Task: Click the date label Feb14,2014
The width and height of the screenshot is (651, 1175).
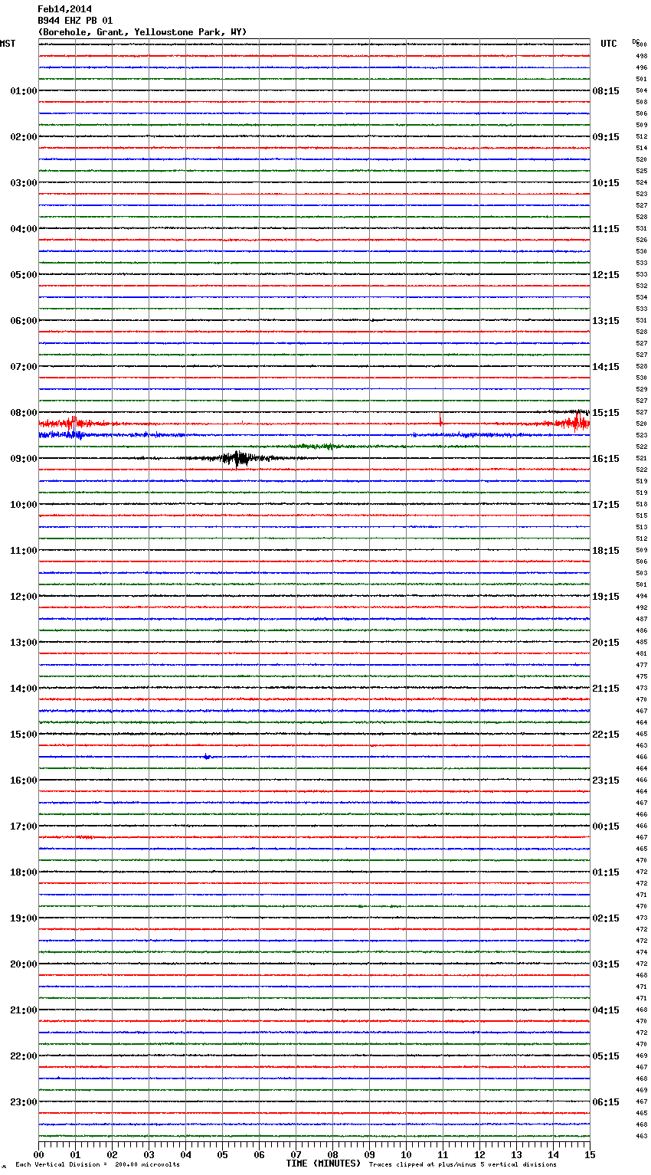Action: [64, 9]
